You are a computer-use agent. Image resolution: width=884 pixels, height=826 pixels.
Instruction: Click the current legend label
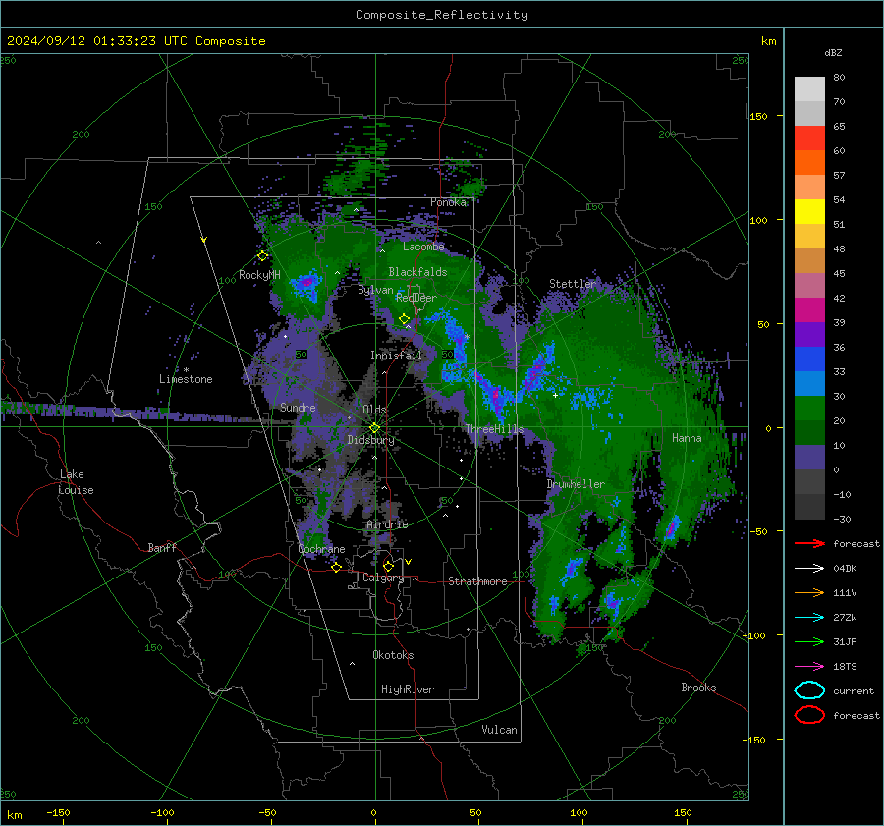tap(854, 690)
